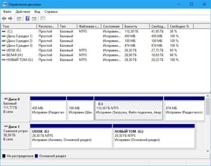Click the scroll down arrow of disk pane
Screen dimensions: 211x166
[208, 151]
